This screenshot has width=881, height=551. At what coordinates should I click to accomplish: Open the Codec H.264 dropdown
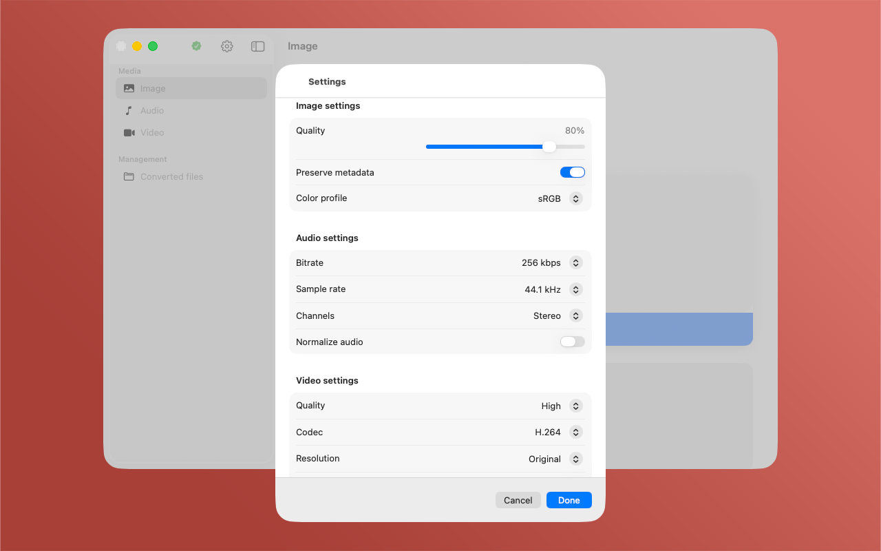point(559,433)
